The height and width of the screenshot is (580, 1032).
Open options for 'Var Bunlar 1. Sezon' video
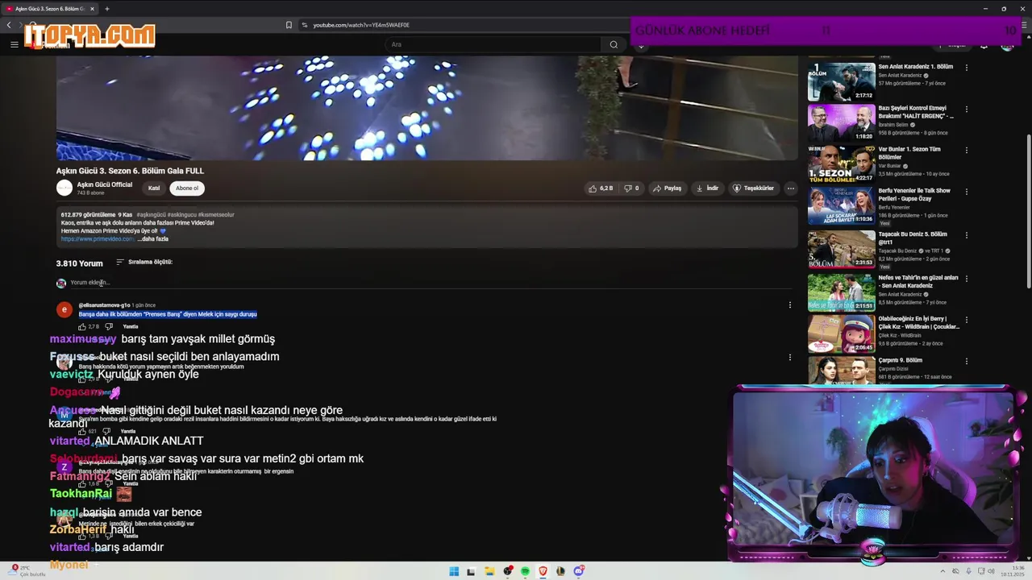pos(966,150)
